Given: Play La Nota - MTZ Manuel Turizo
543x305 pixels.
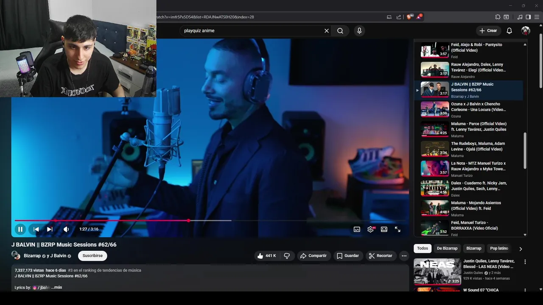Looking at the screenshot, I should click(x=469, y=169).
